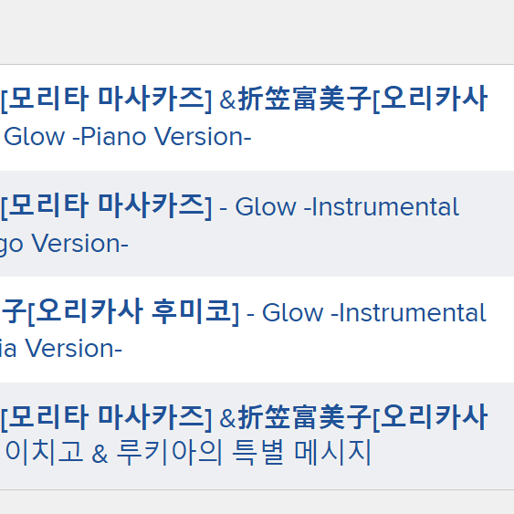Image resolution: width=514 pixels, height=514 pixels.
Task: Click the ampersand between artists in Piano Version row
Action: pos(227,100)
